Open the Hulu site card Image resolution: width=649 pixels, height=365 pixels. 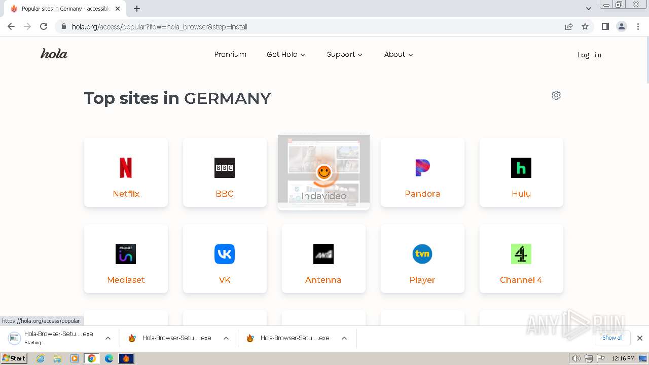[x=521, y=172]
